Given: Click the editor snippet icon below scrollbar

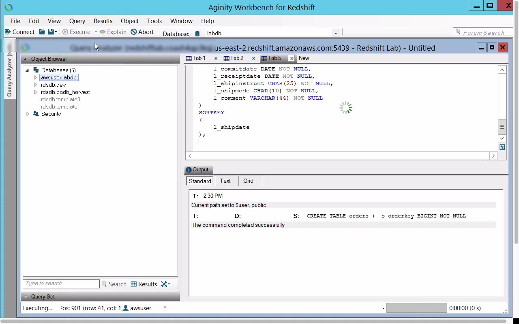Looking at the screenshot, I should (502, 147).
